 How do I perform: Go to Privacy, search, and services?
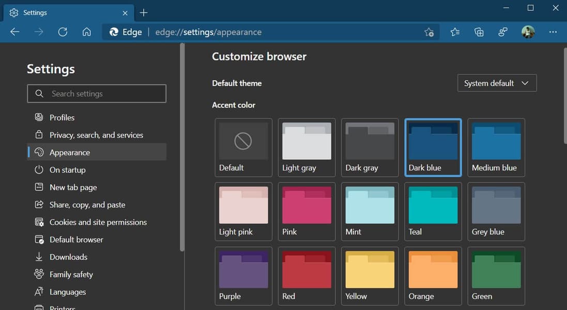96,135
